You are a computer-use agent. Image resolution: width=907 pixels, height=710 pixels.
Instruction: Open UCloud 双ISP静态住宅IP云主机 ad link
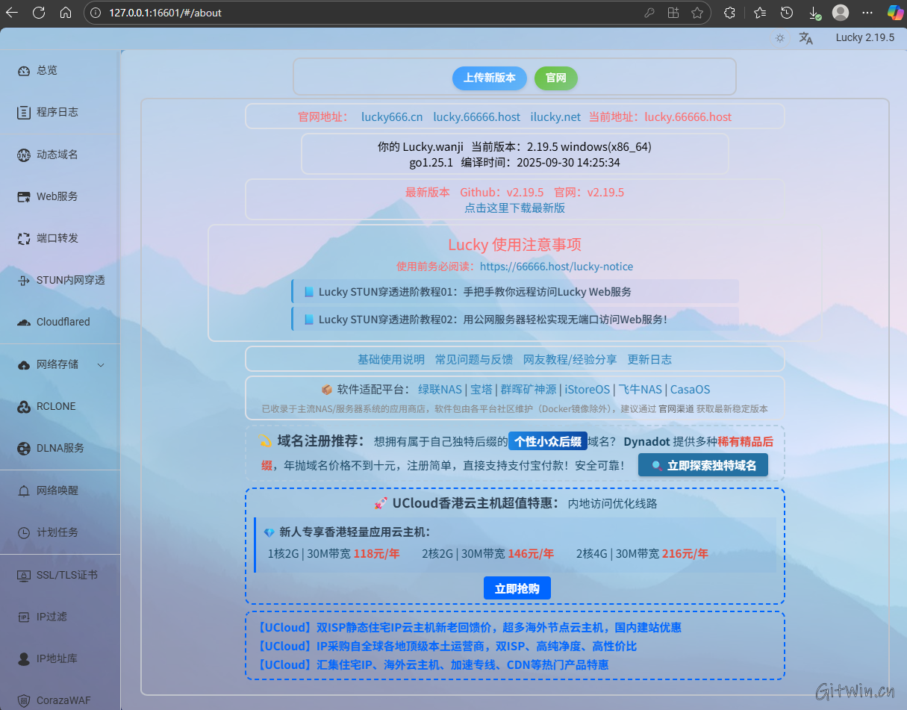click(x=470, y=628)
